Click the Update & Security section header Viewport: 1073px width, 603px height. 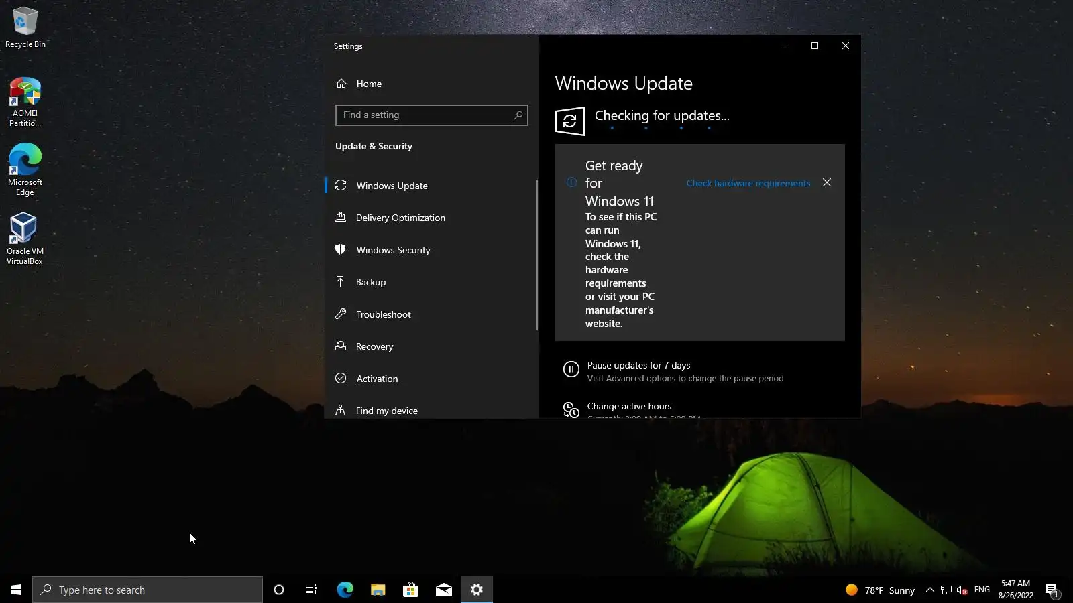click(374, 146)
